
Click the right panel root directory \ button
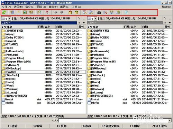tap(165, 18)
